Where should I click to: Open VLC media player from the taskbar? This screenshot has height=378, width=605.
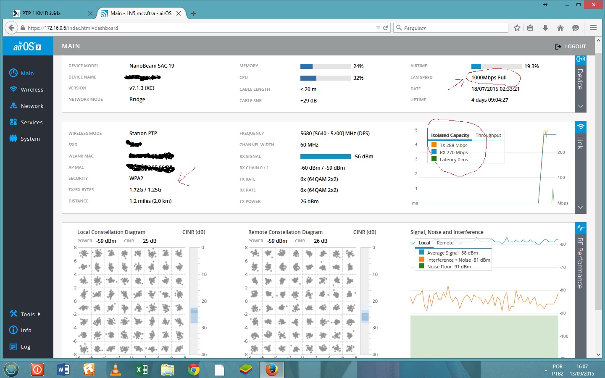[x=115, y=370]
